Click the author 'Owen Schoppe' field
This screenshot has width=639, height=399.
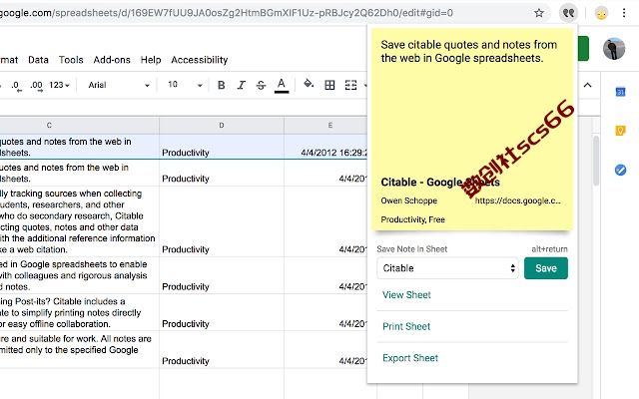408,200
